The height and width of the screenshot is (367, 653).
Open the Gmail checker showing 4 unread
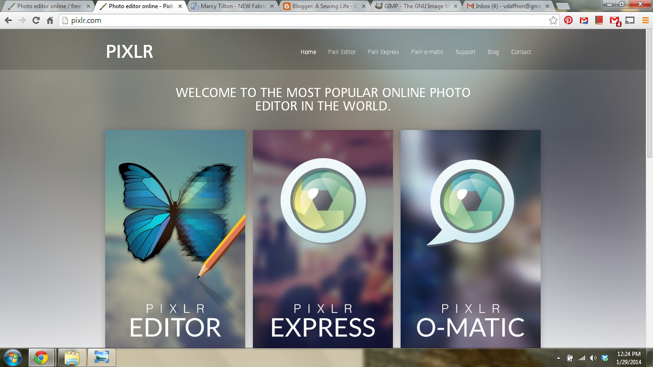(x=615, y=21)
